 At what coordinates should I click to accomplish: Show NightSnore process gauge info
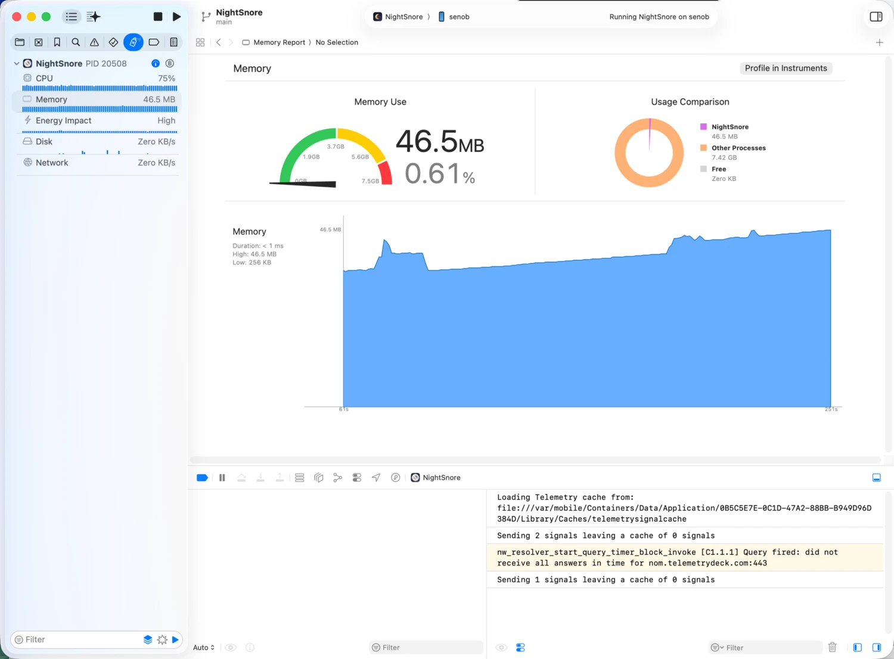click(x=156, y=63)
